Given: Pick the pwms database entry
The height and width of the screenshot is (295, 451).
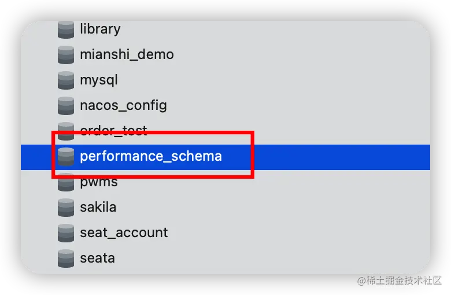Looking at the screenshot, I should 99,182.
